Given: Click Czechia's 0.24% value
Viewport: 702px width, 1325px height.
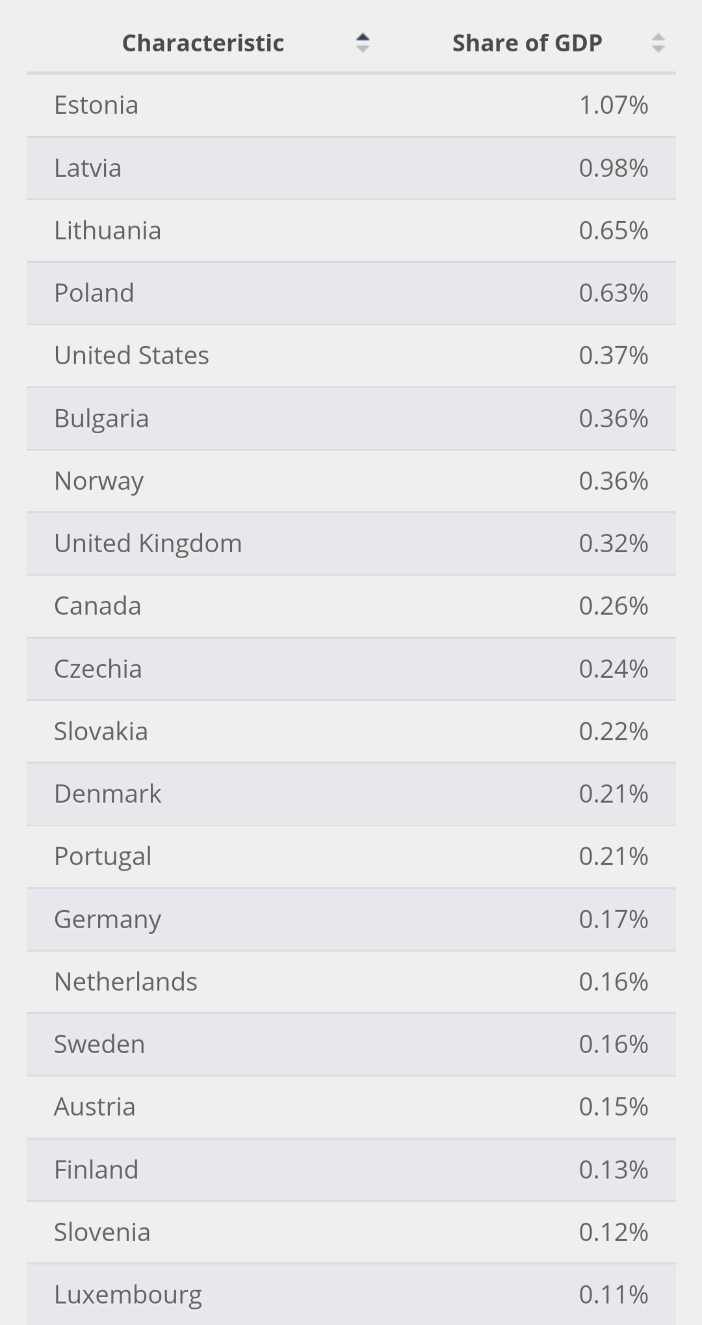Looking at the screenshot, I should pos(613,669).
